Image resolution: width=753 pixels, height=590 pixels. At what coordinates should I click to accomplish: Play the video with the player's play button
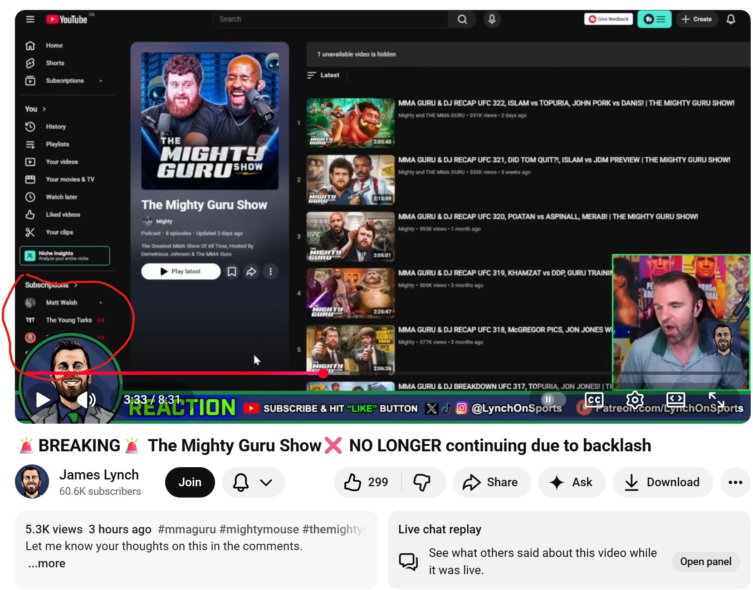click(x=43, y=400)
